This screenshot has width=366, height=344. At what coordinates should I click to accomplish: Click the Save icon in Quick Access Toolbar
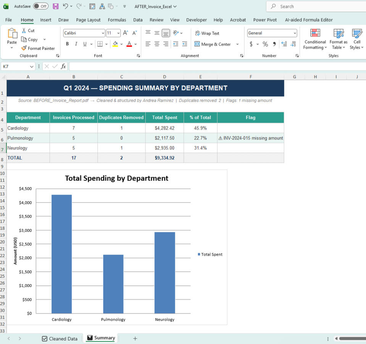55,6
